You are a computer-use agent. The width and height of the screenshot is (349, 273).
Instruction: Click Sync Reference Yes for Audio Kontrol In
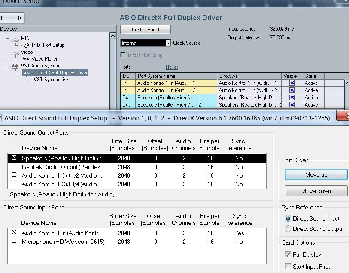[x=239, y=233]
